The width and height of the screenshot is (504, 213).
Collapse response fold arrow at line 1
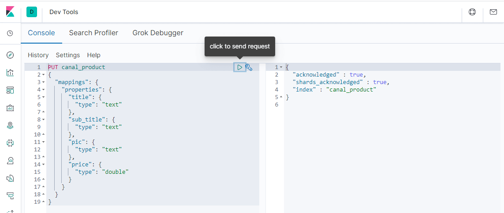[x=281, y=67]
